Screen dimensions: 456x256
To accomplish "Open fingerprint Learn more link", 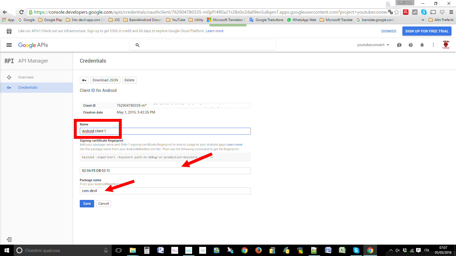I will click(x=234, y=144).
